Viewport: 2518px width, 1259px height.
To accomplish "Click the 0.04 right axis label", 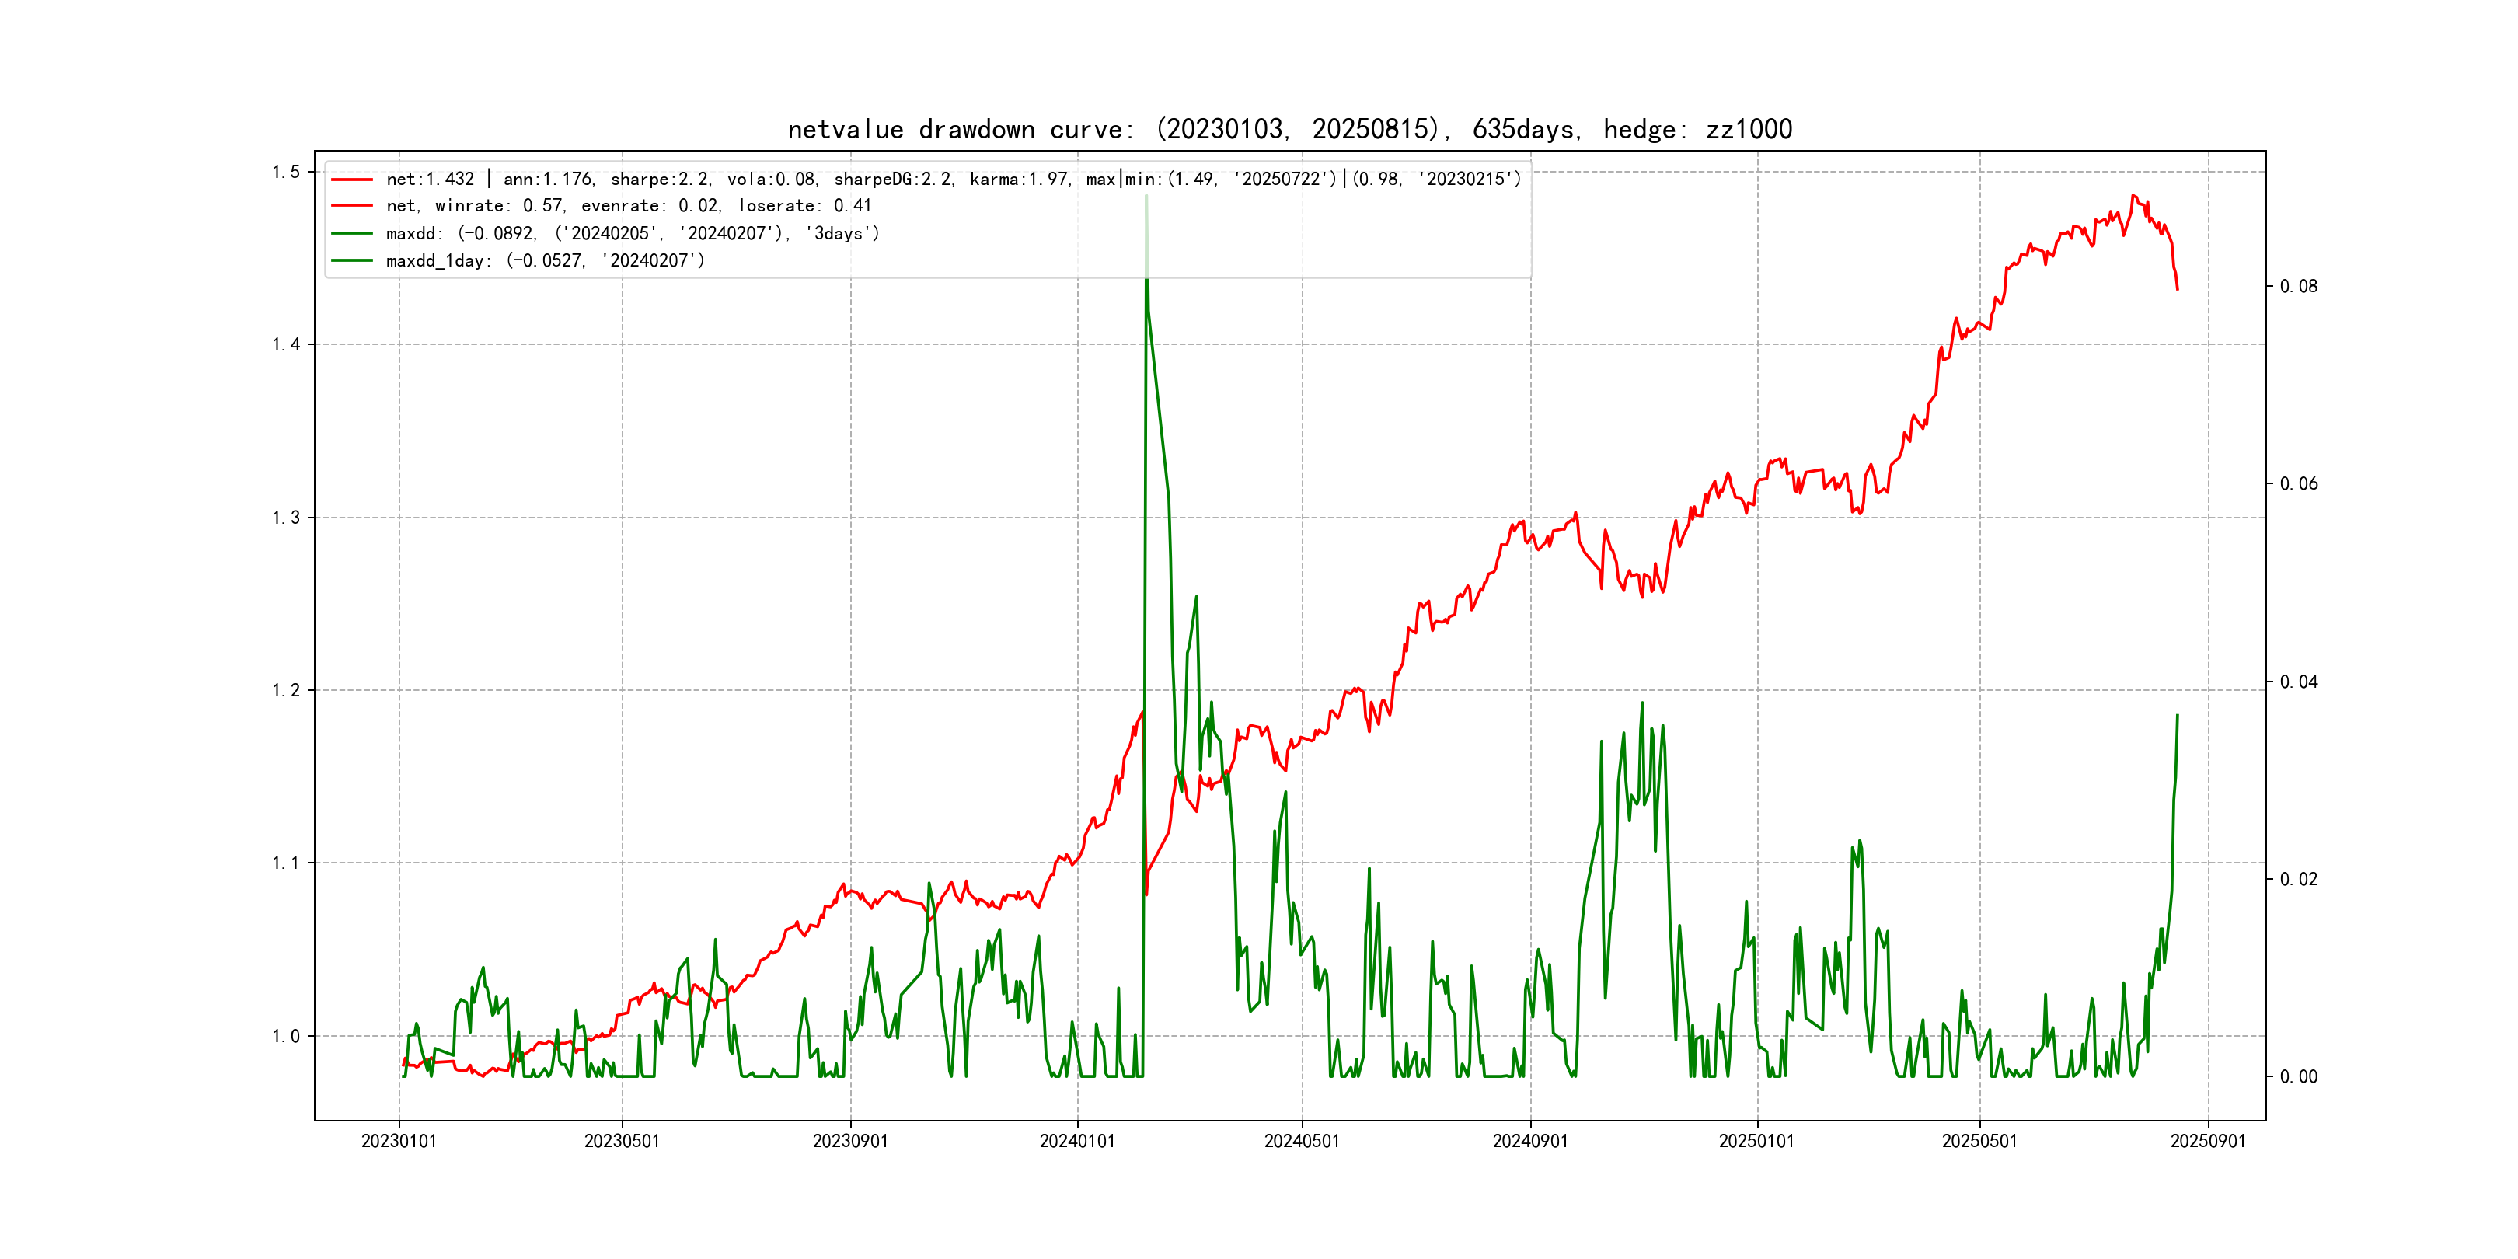I will [x=2298, y=682].
